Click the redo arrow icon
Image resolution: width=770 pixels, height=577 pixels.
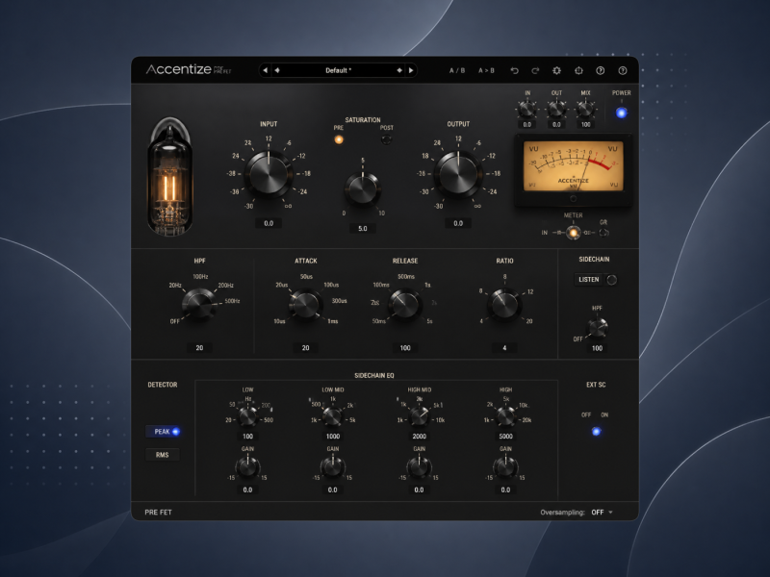pos(535,70)
